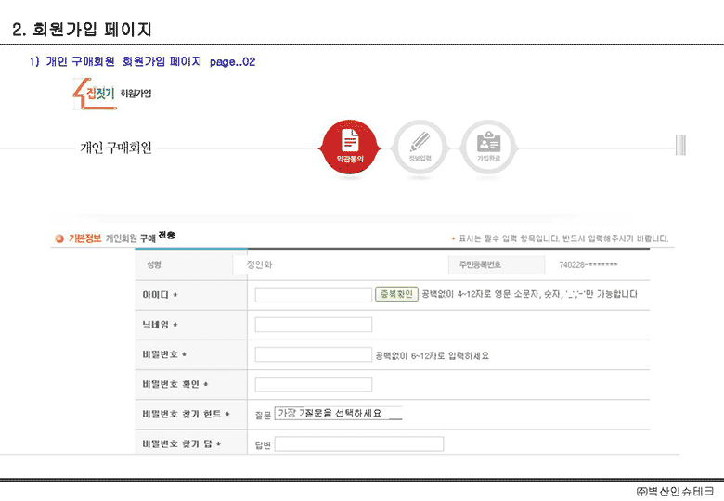Click the 회원가입 text beside the logo
The width and height of the screenshot is (724, 501).
(x=136, y=94)
